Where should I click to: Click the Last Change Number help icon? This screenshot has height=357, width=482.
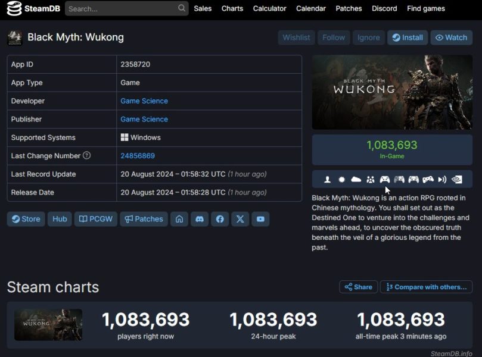[x=87, y=156]
